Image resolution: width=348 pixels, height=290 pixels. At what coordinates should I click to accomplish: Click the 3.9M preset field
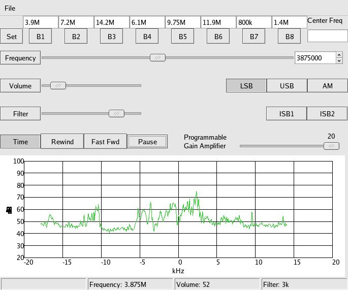[x=41, y=22]
